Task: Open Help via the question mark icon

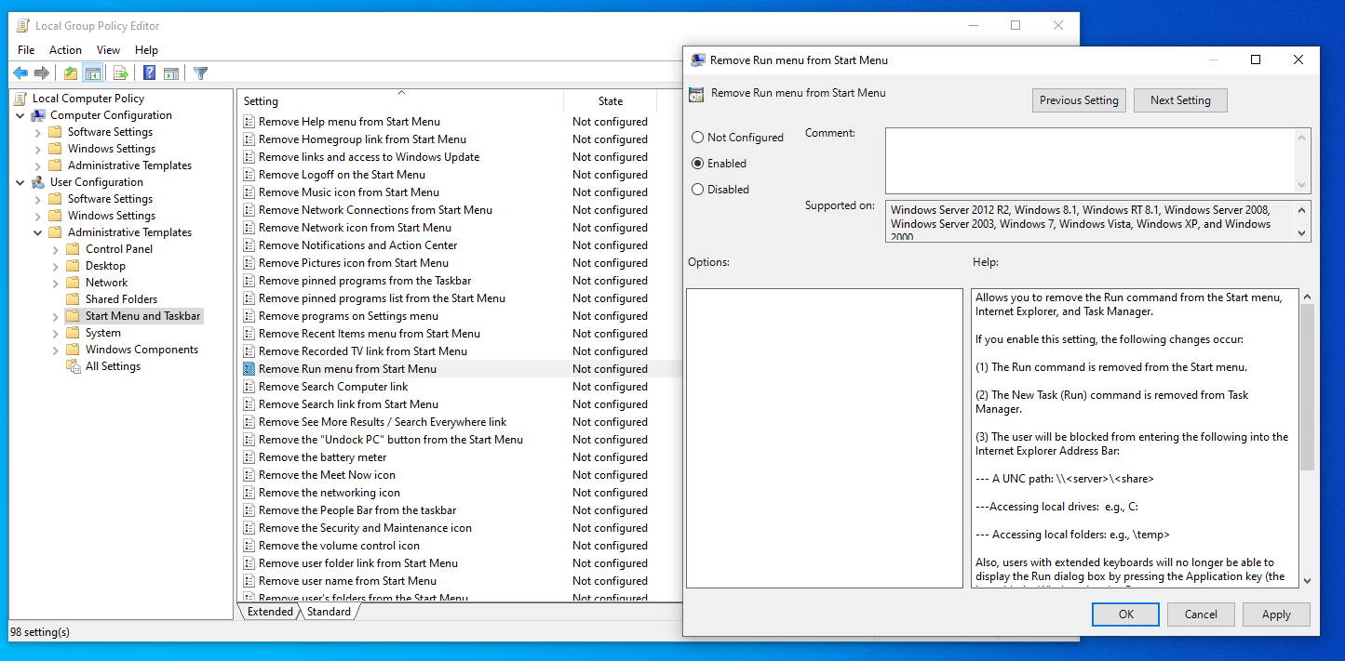Action: tap(149, 73)
